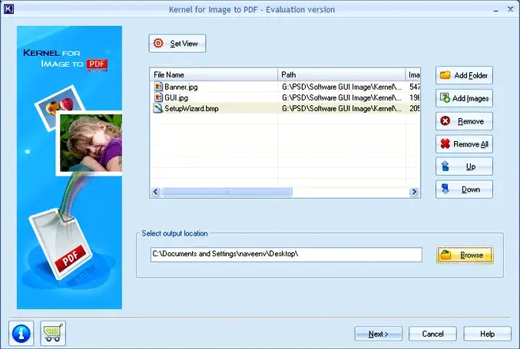Click the path cell of Banner.jpg
This screenshot has width=520, height=349.
point(342,87)
